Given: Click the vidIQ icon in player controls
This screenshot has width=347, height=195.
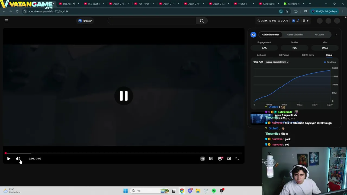Looking at the screenshot, I should [203, 159].
